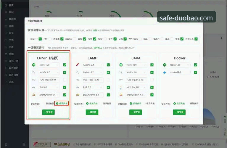Screen dimensions: 227x148
Task: Click the Nginx icon in LNMP card
Action: click(x=34, y=65)
